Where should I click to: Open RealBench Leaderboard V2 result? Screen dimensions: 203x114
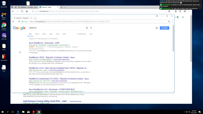(59, 79)
